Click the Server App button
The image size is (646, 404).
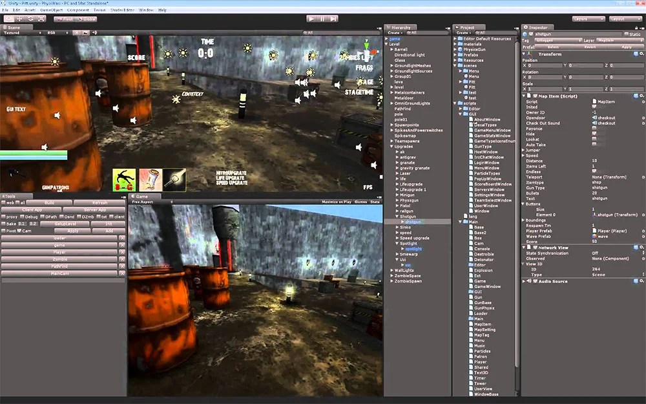pyautogui.click(x=95, y=210)
